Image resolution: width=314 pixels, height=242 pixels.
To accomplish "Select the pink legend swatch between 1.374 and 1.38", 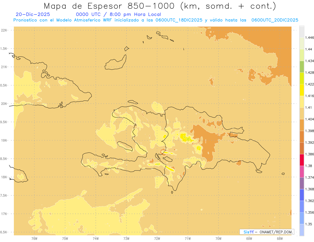I will 302,172.
